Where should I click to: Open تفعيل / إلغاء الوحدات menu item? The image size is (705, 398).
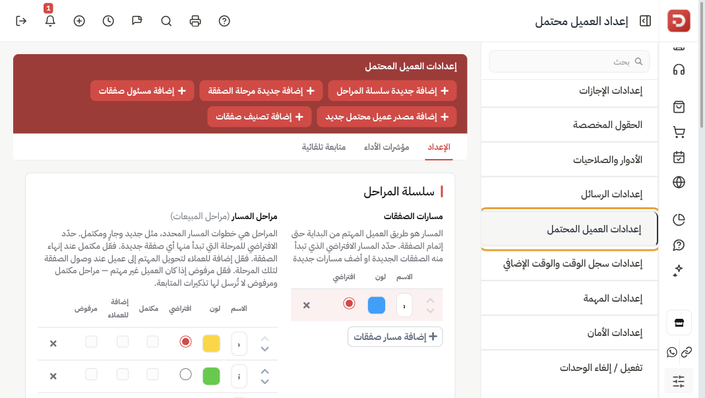(569, 368)
